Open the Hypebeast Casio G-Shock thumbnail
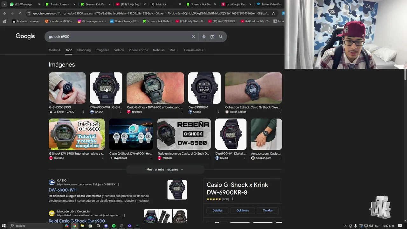Screen dimensions: 407x229 point(131,134)
